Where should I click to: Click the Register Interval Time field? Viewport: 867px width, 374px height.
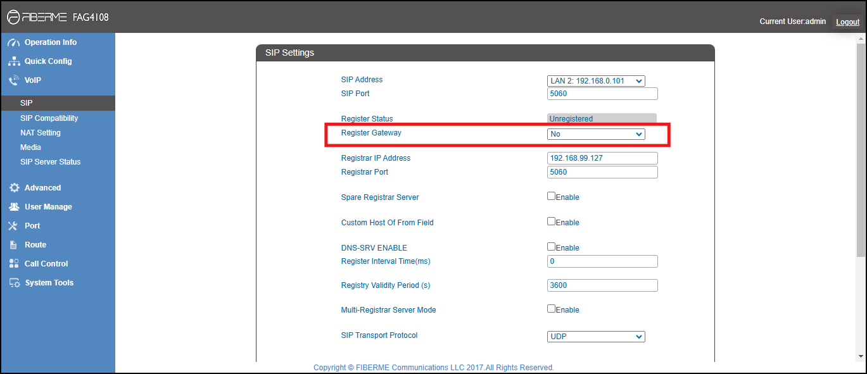pyautogui.click(x=602, y=261)
